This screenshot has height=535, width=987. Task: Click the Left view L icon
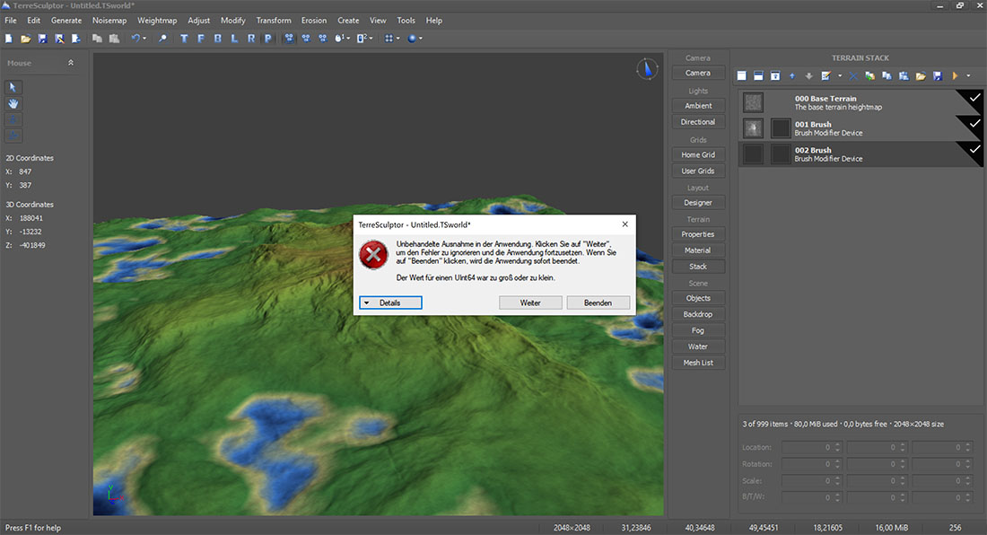click(x=234, y=39)
